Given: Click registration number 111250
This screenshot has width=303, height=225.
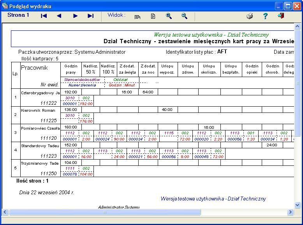Looking at the screenshot, I should 49,174.
